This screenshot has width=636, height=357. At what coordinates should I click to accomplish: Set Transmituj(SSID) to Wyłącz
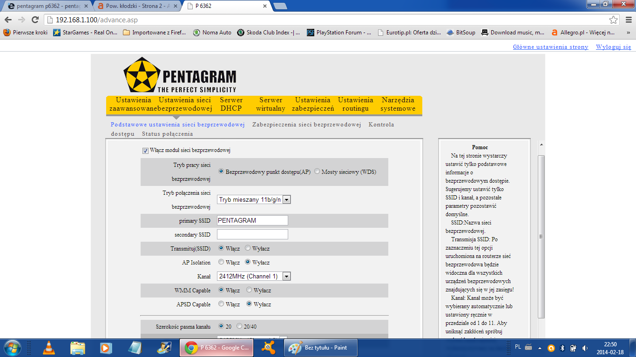(x=248, y=248)
